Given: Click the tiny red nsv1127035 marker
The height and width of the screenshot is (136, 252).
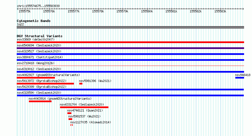Looking at the screenshot, I should click(72, 125).
